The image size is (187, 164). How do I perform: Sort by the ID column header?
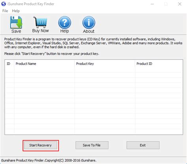(x=9, y=64)
